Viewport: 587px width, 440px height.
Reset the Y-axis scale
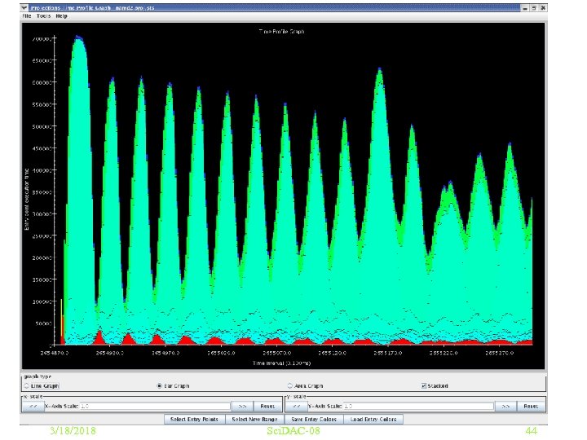click(x=531, y=405)
